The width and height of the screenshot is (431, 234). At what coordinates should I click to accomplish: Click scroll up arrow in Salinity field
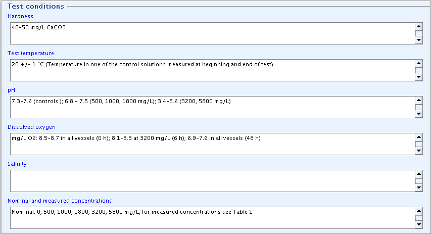[x=419, y=174]
